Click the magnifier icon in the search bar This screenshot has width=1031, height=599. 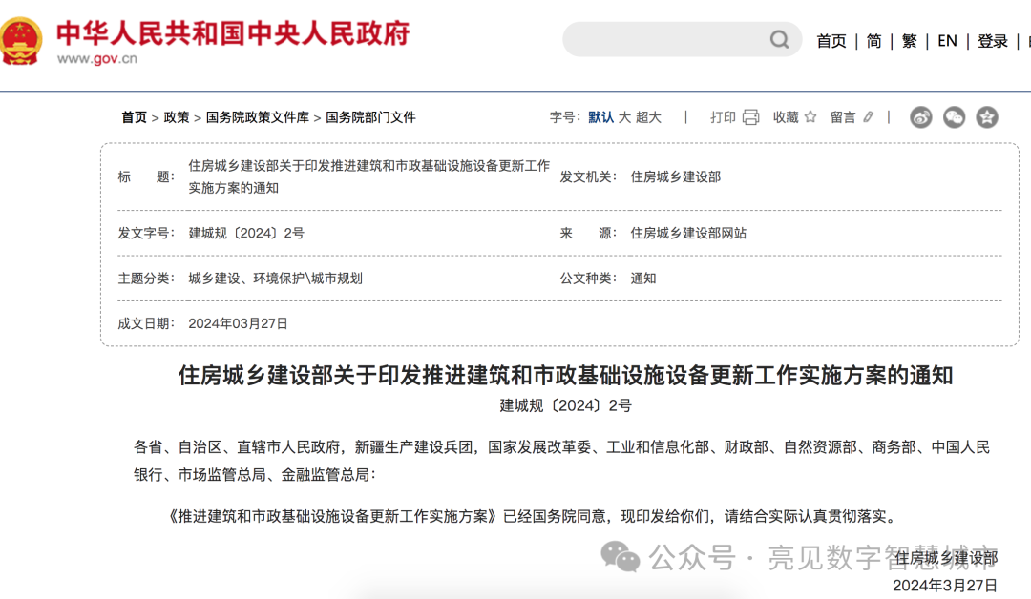click(x=778, y=39)
